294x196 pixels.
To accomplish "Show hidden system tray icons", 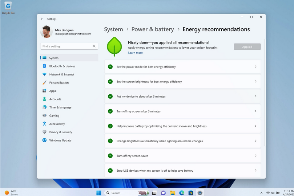I will click(x=261, y=193).
